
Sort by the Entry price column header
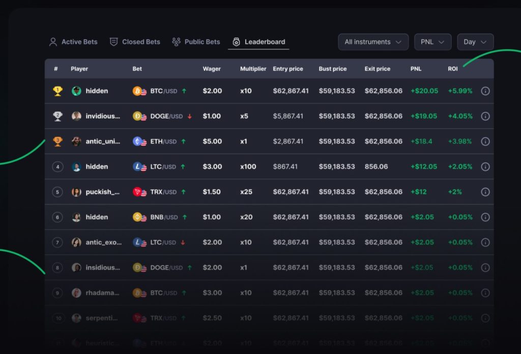[x=288, y=69]
